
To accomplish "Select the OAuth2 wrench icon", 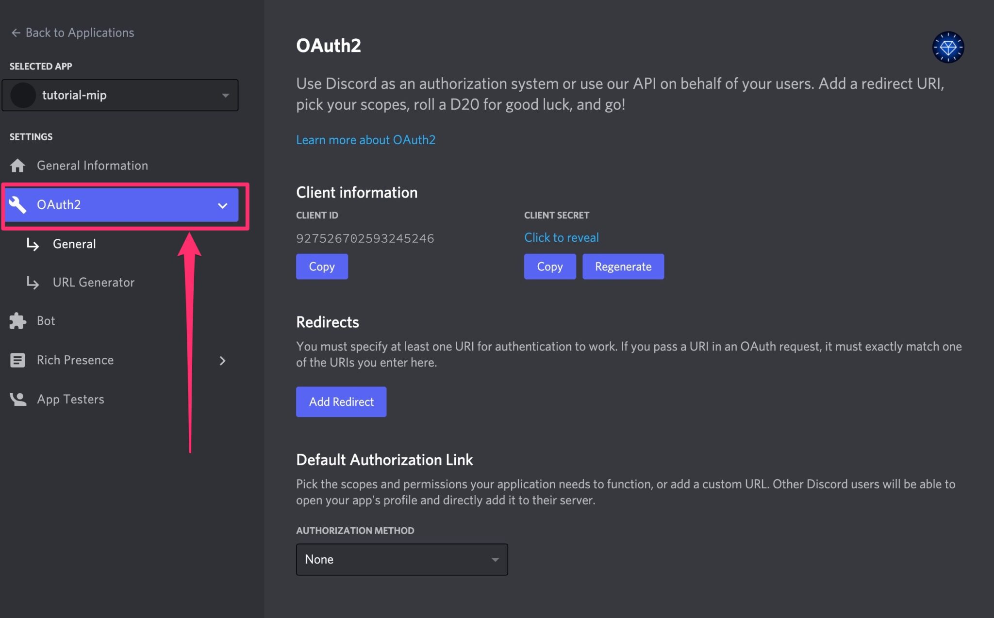I will [18, 204].
